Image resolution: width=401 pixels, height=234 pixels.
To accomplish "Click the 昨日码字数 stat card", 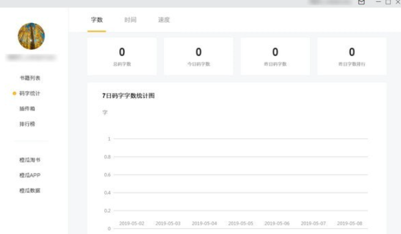I will coord(275,56).
